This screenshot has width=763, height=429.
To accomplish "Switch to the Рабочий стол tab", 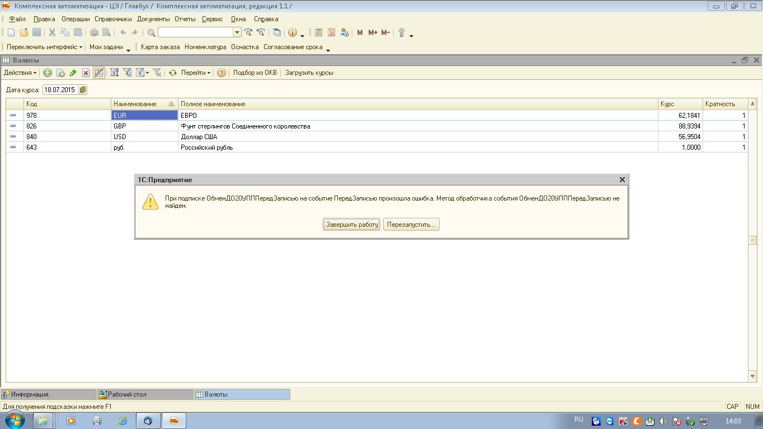I will (126, 394).
